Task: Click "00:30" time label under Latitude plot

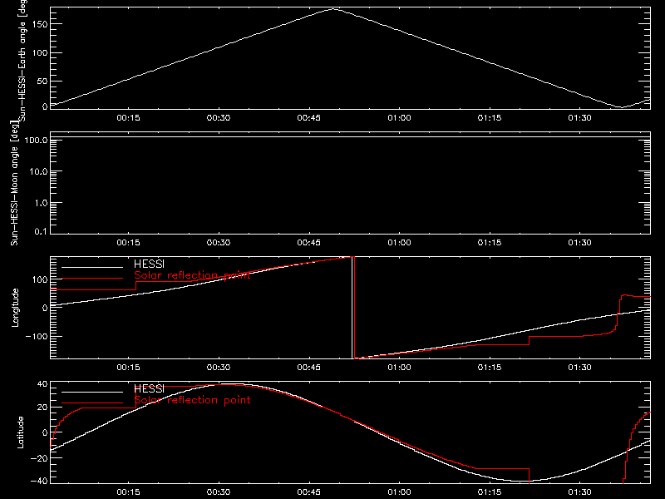Action: [219, 492]
